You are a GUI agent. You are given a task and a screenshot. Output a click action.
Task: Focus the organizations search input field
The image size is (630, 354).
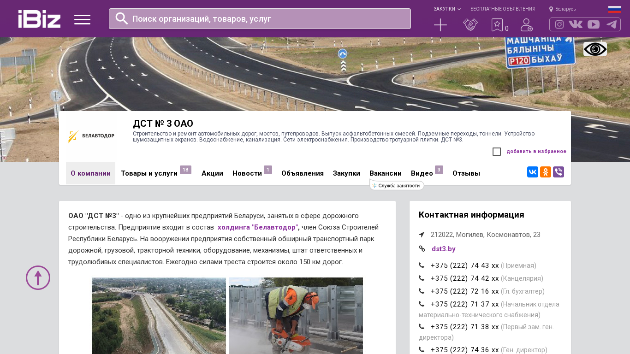[260, 18]
